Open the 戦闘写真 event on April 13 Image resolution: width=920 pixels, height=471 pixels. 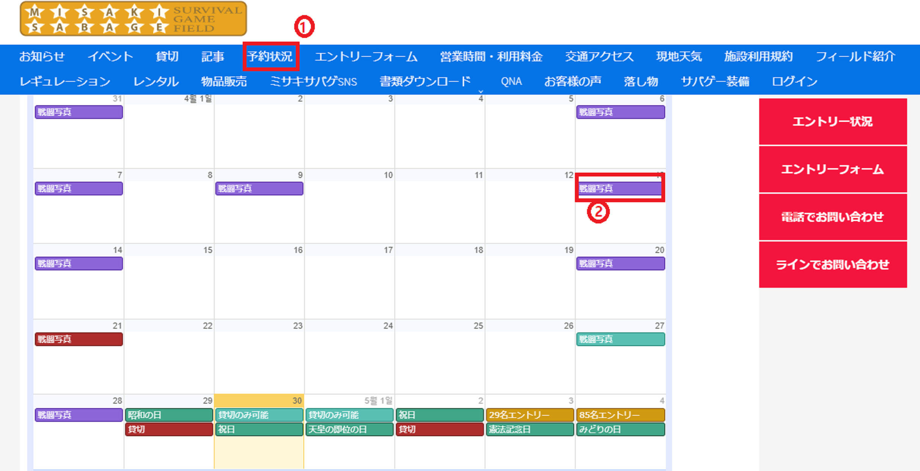(620, 189)
